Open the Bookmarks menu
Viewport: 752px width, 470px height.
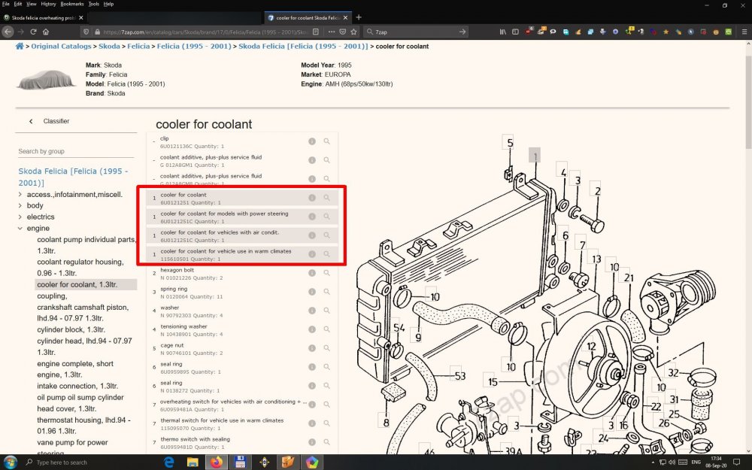pos(72,4)
